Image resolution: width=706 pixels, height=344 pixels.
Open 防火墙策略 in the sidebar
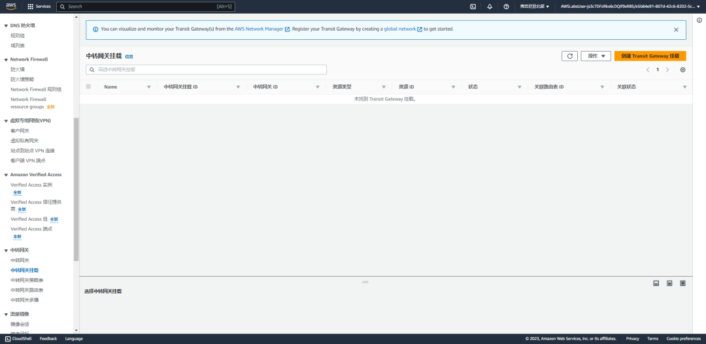pos(22,79)
